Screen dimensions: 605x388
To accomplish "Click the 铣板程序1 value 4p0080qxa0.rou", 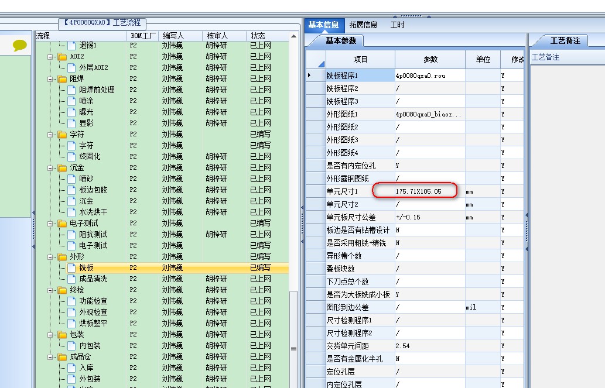I will (x=430, y=75).
